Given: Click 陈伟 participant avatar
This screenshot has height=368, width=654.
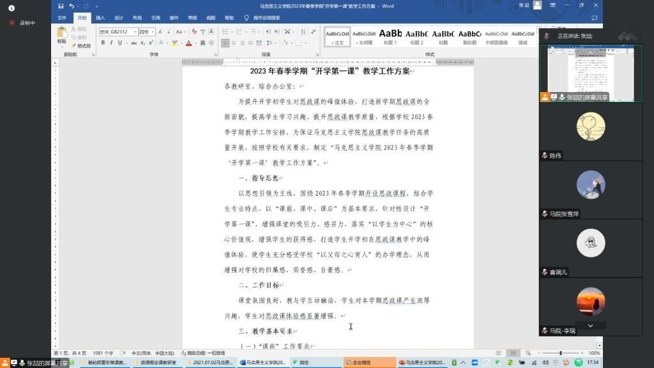Looking at the screenshot, I should coord(591,126).
